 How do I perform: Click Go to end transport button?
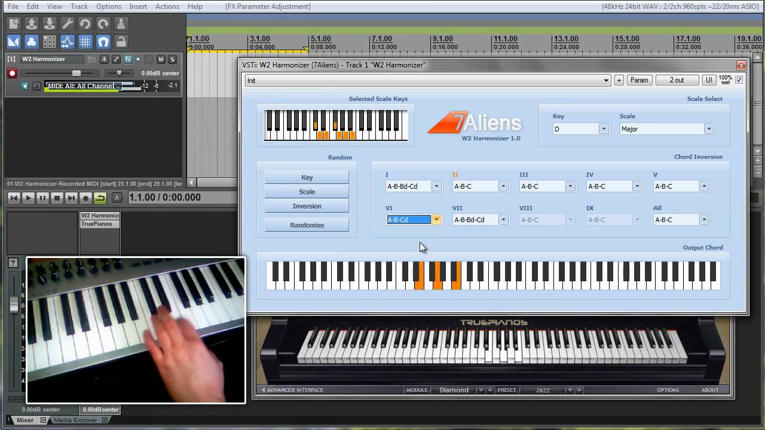71,198
